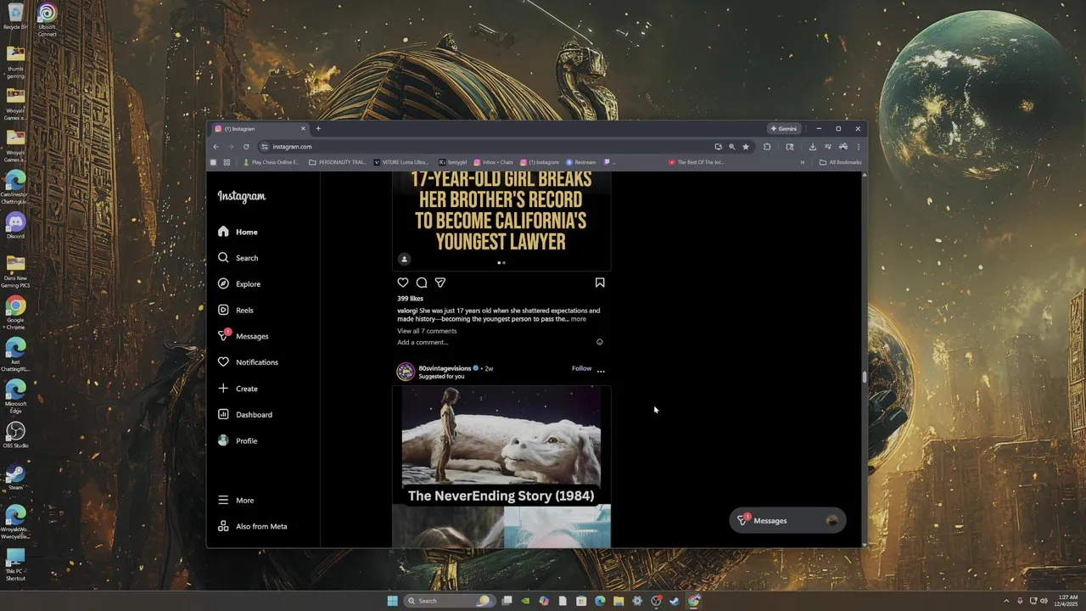This screenshot has width=1086, height=611.
Task: Click the valorgi username in the caption
Action: click(x=407, y=311)
